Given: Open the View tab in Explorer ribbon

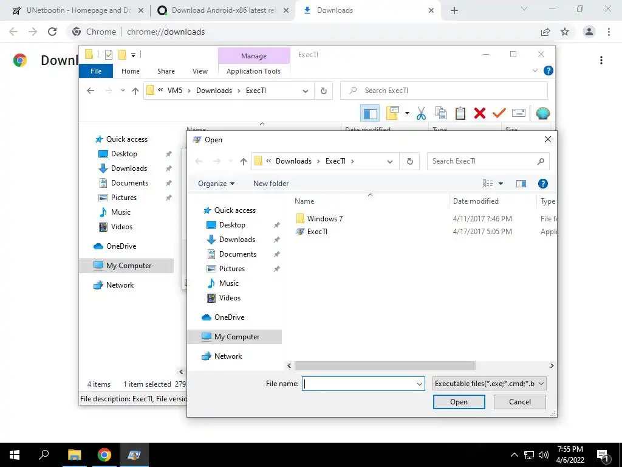Looking at the screenshot, I should tap(200, 71).
